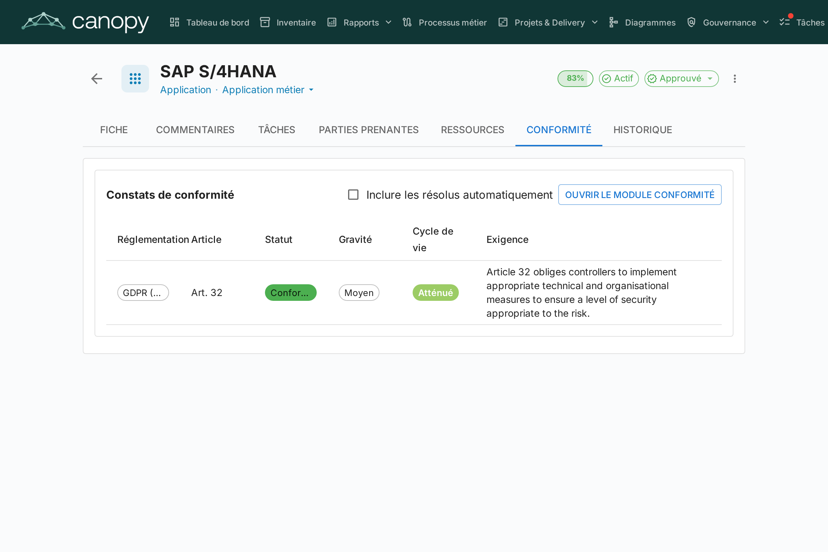828x552 pixels.
Task: Click the Projets & Delivery icon
Action: click(503, 22)
